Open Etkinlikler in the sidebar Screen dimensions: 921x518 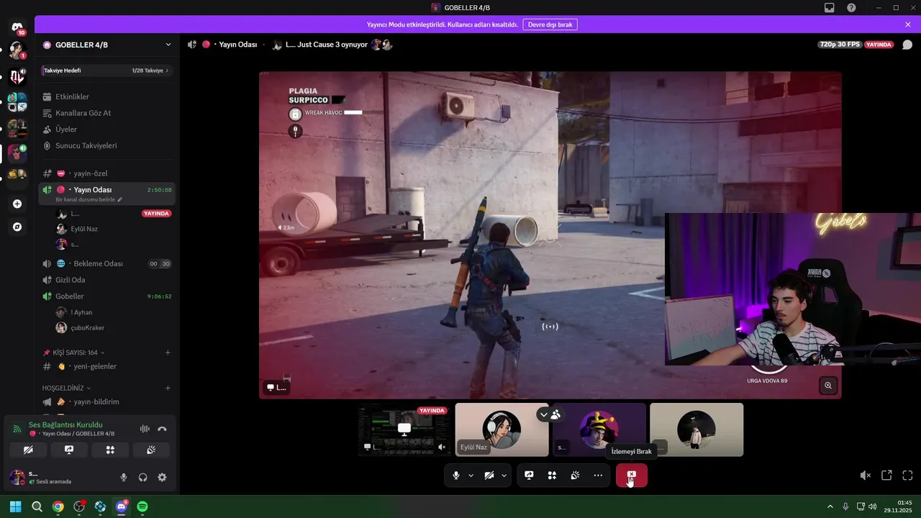106,96
